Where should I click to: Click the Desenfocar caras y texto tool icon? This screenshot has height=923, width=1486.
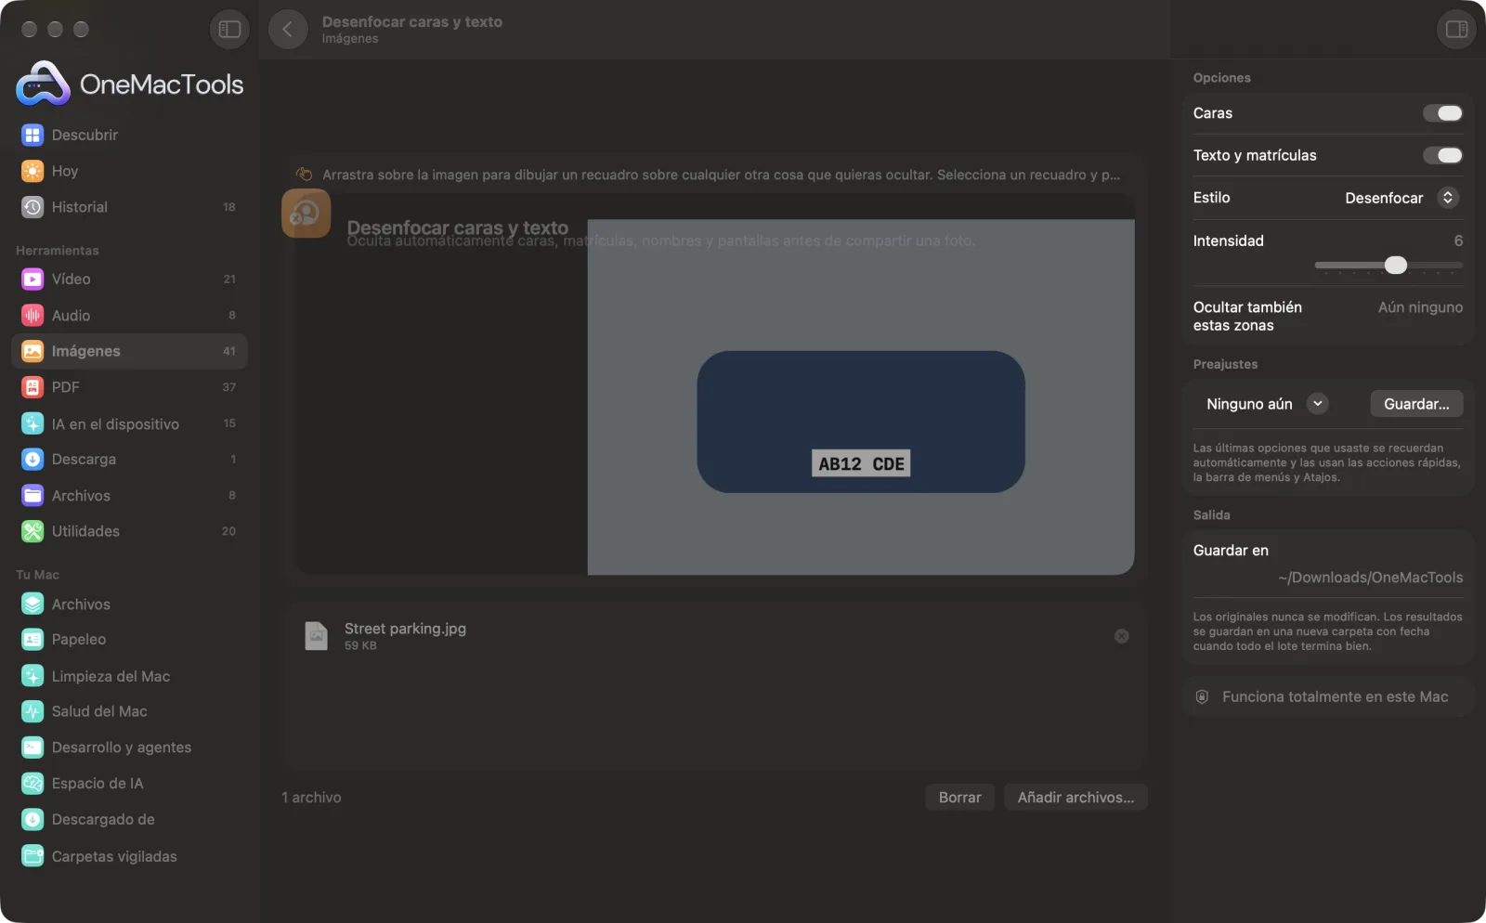(306, 214)
